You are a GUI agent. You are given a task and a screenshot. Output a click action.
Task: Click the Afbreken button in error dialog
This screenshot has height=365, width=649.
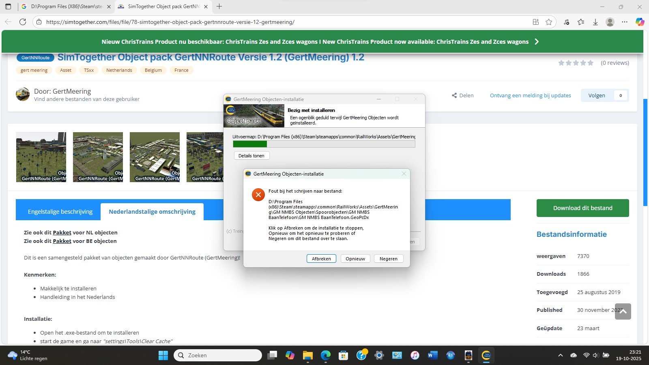click(321, 259)
